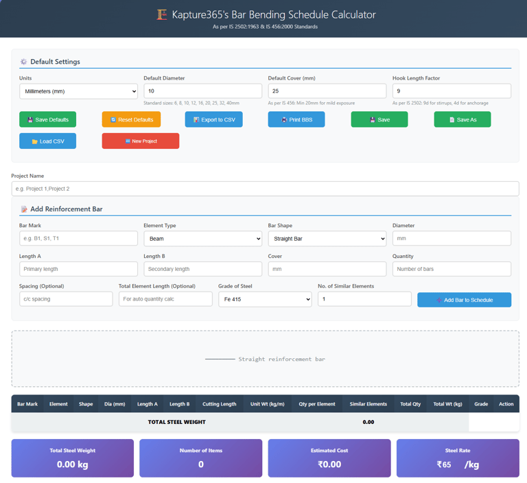Click the Save As button

pyautogui.click(x=462, y=119)
